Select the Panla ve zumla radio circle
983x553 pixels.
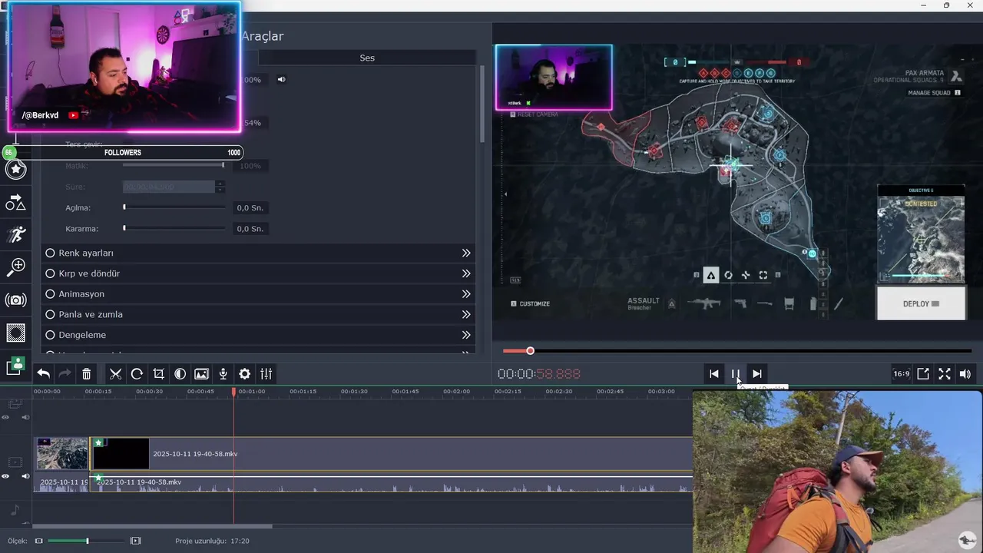pos(50,314)
